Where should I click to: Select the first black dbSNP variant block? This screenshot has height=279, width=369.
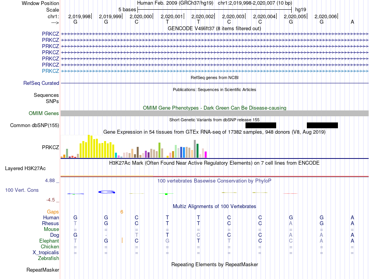click(261, 126)
